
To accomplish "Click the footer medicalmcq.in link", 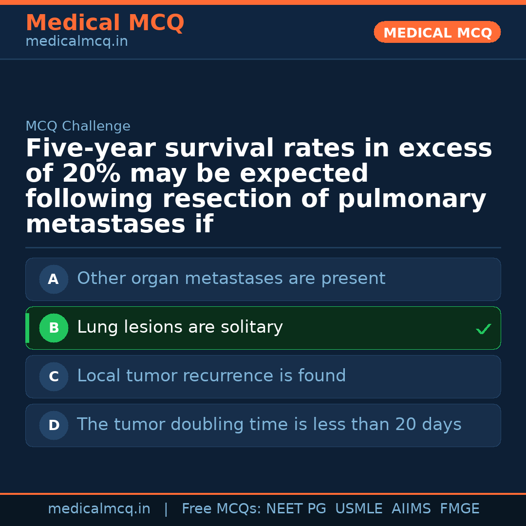I will coord(99,509).
